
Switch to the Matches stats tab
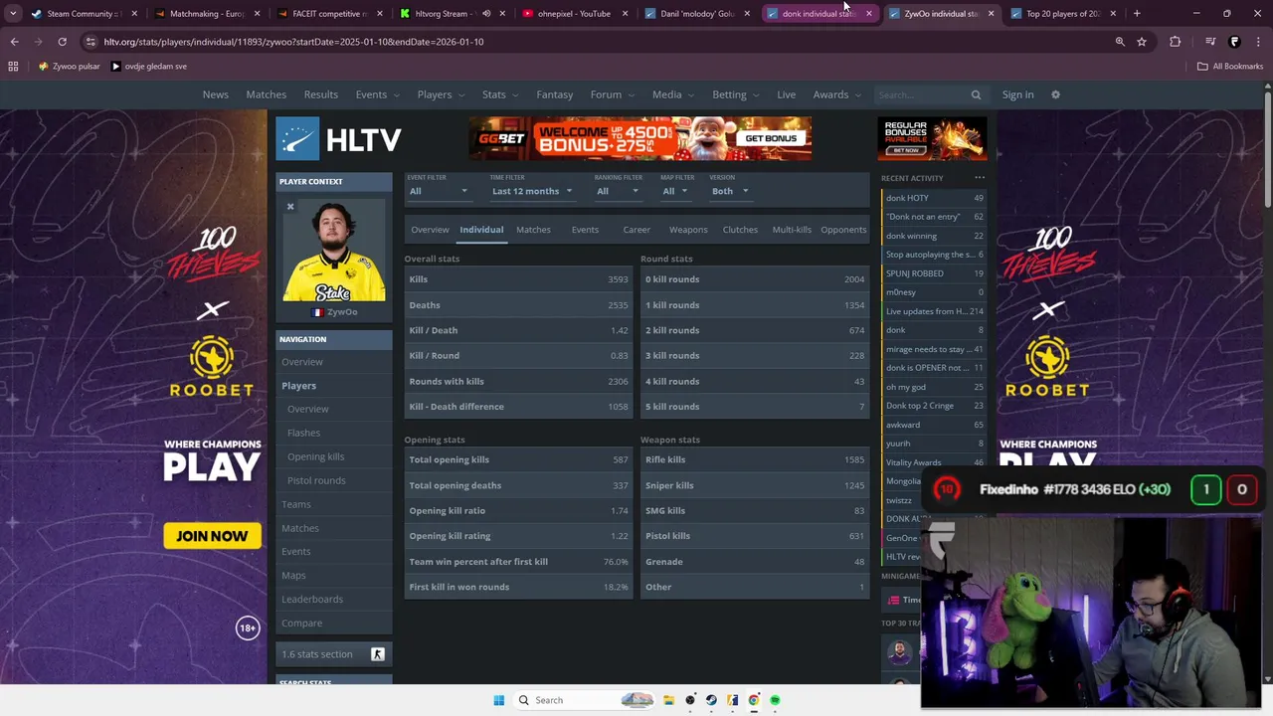533,230
